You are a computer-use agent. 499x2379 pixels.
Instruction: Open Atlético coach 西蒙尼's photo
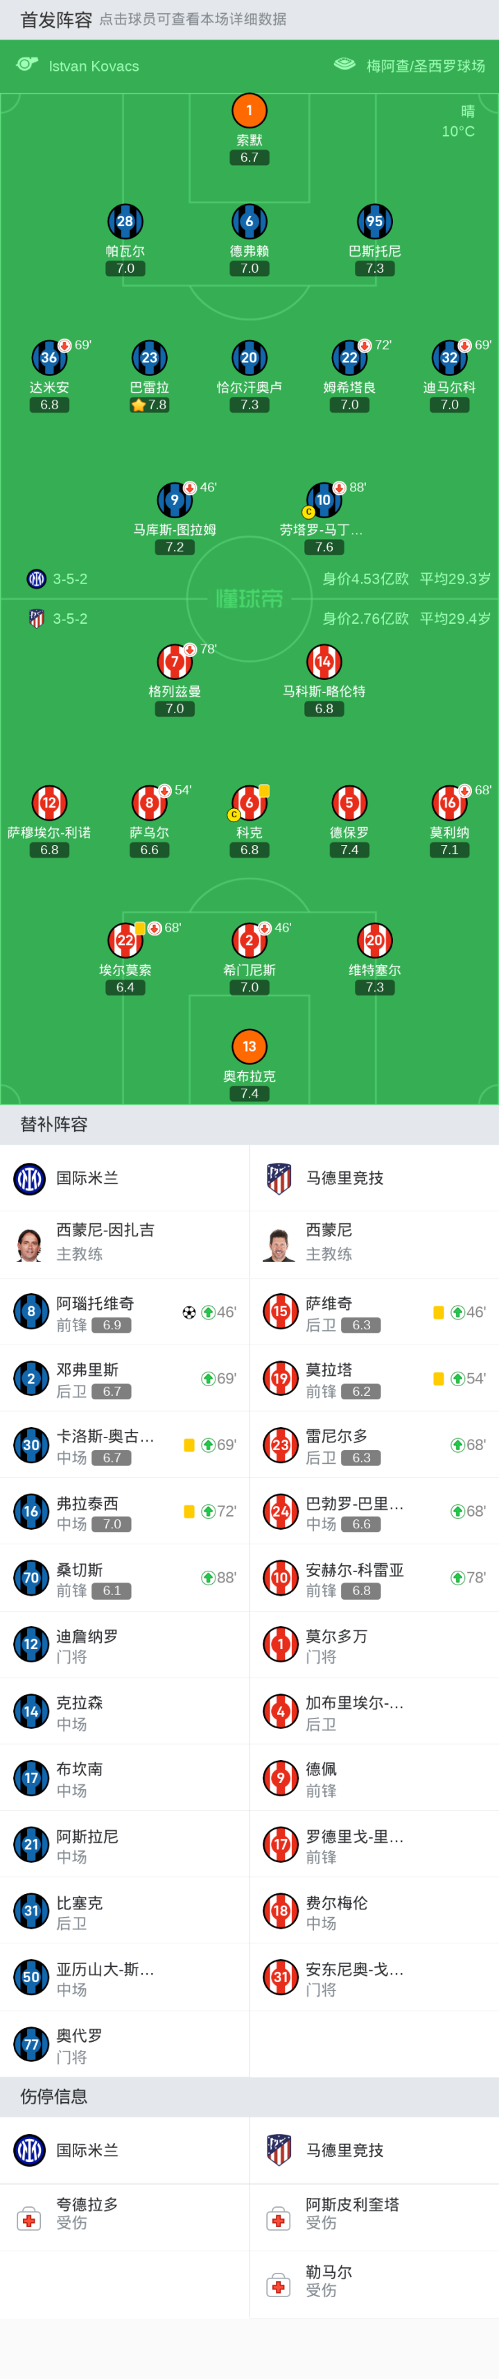[x=279, y=1244]
